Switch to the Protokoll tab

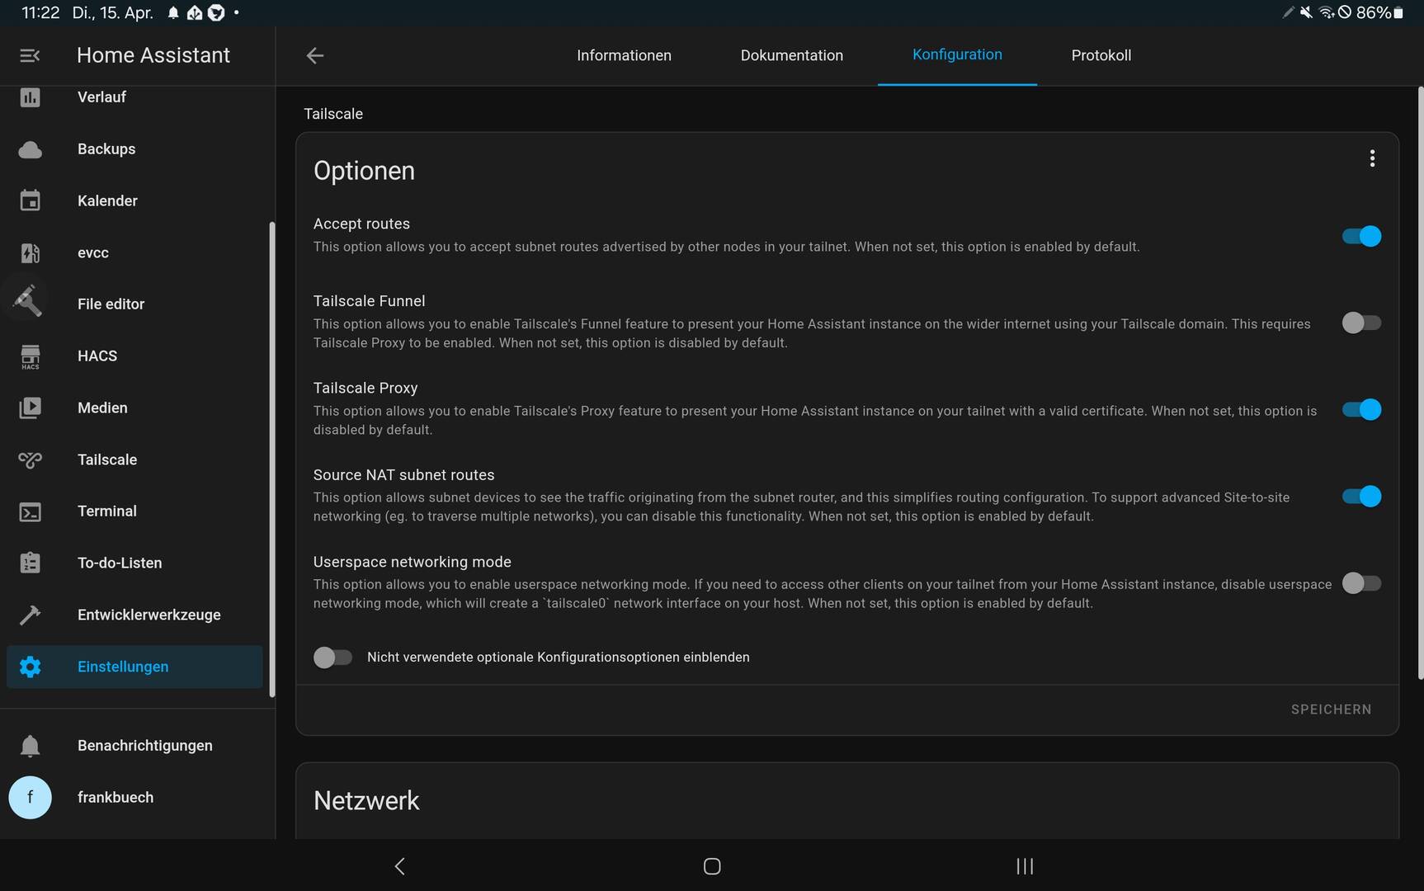coord(1101,55)
